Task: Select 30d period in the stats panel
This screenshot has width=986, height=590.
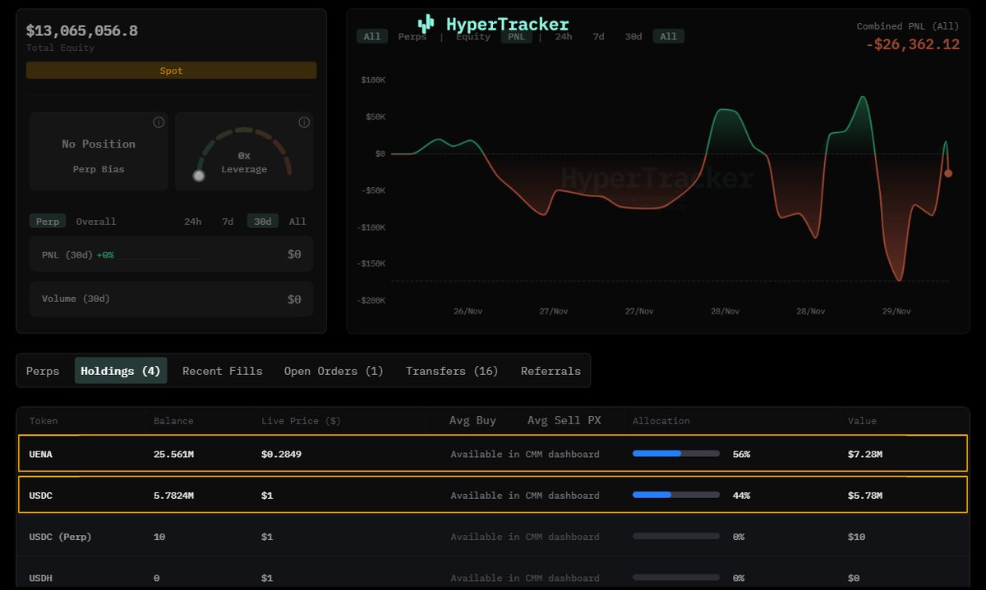Action: 262,222
